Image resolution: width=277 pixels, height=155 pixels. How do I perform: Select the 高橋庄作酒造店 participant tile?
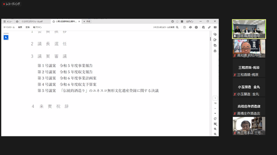(249, 106)
